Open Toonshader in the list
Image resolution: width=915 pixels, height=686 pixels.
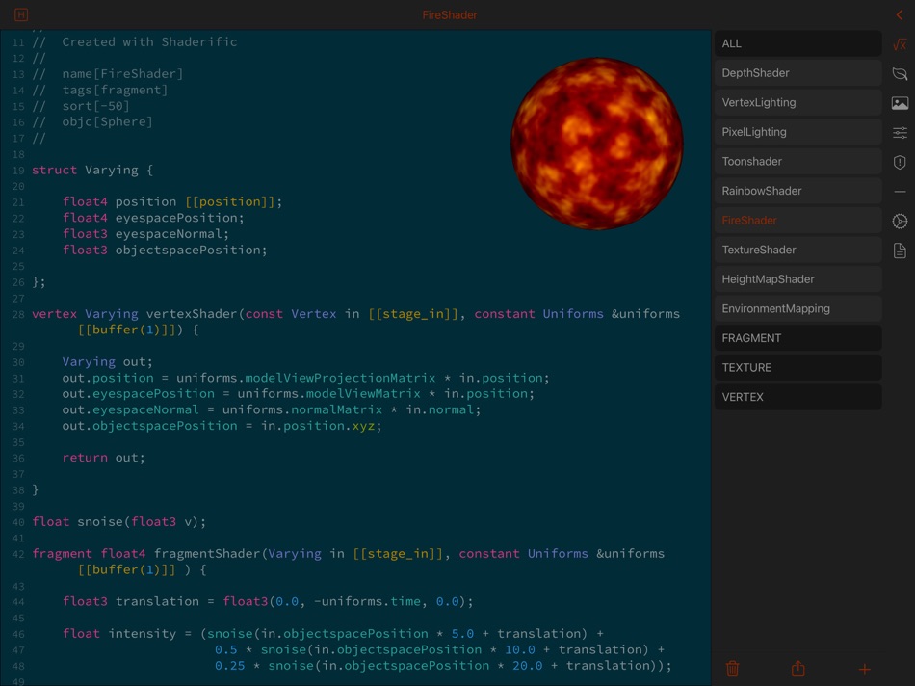coord(797,161)
